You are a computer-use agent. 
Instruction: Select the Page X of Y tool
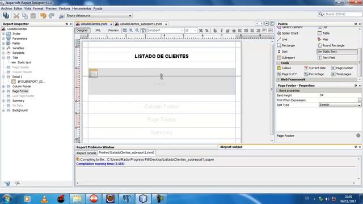pos(287,74)
